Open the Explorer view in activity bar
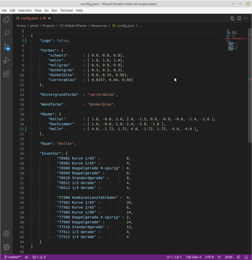Screen dimensions: 252x260 [x=6, y=20]
